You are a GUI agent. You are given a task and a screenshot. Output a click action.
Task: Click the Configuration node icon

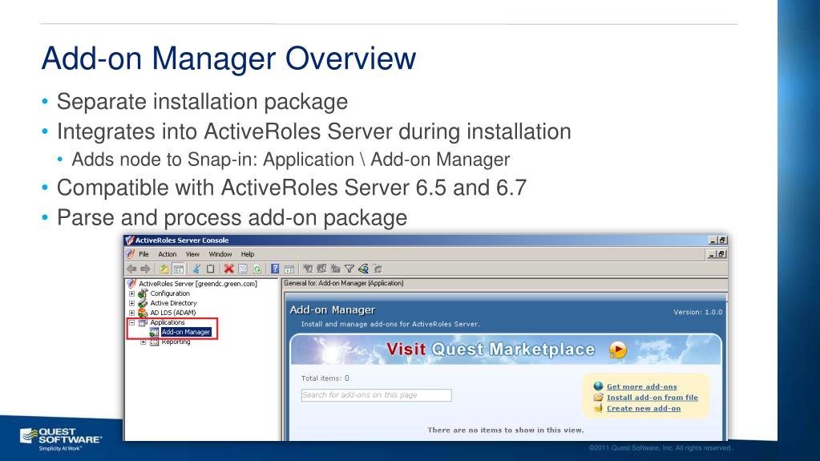point(143,293)
